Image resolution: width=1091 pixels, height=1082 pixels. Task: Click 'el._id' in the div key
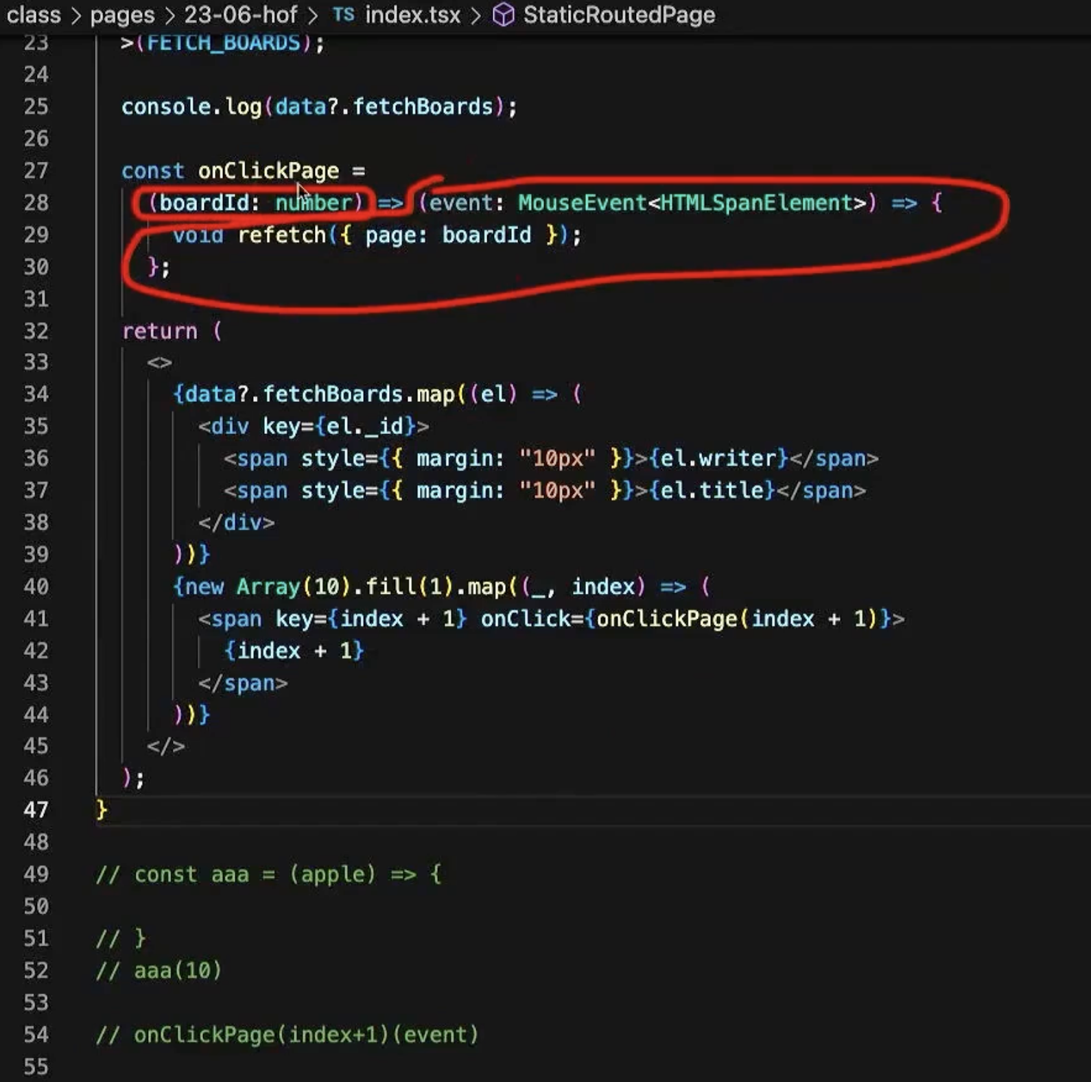pos(365,426)
